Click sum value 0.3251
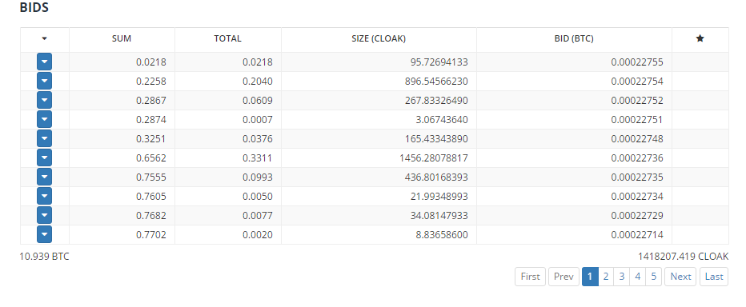Image resolution: width=746 pixels, height=307 pixels. pos(151,139)
